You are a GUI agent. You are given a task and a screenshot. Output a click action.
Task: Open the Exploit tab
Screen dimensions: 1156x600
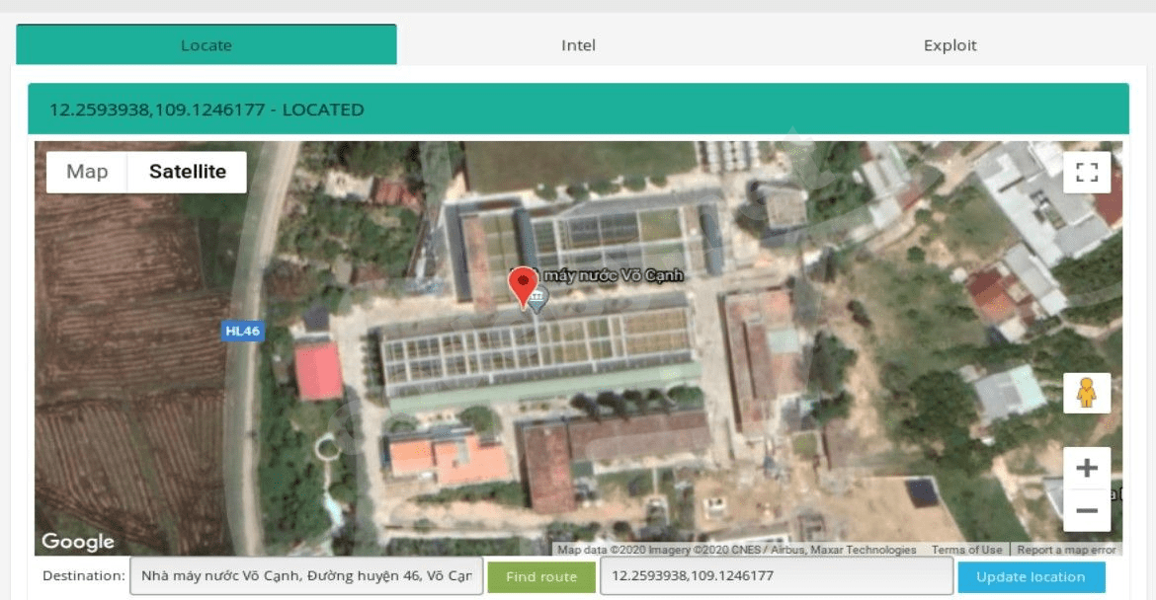point(950,45)
